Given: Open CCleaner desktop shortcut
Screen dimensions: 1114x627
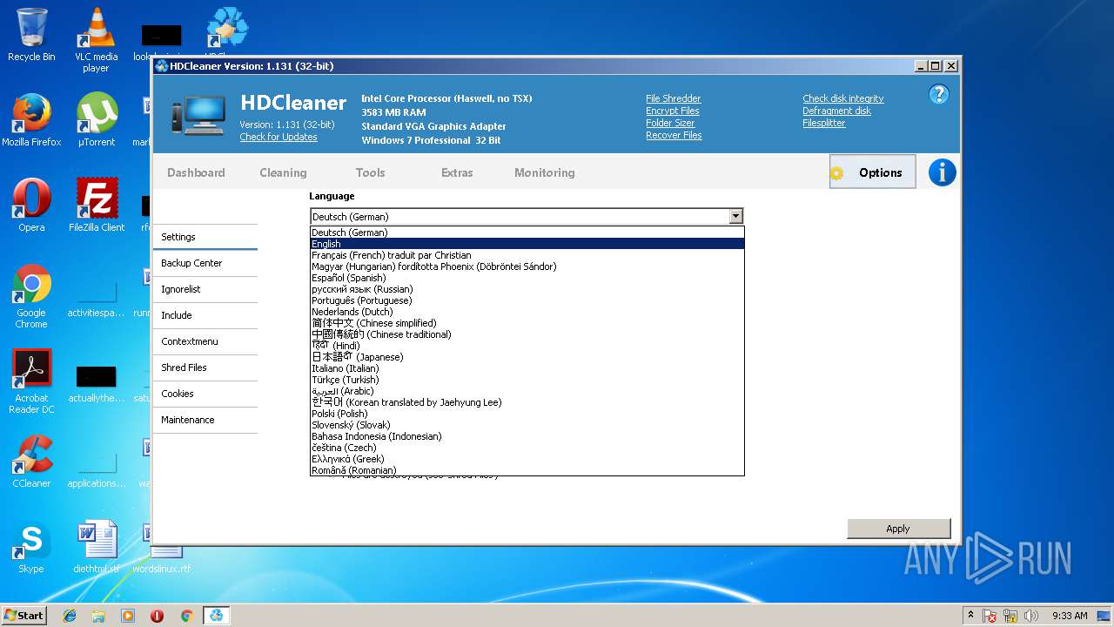Looking at the screenshot, I should [x=31, y=462].
